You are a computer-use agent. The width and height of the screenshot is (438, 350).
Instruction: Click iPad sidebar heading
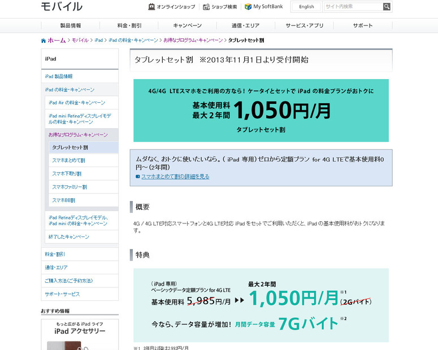tap(80, 59)
